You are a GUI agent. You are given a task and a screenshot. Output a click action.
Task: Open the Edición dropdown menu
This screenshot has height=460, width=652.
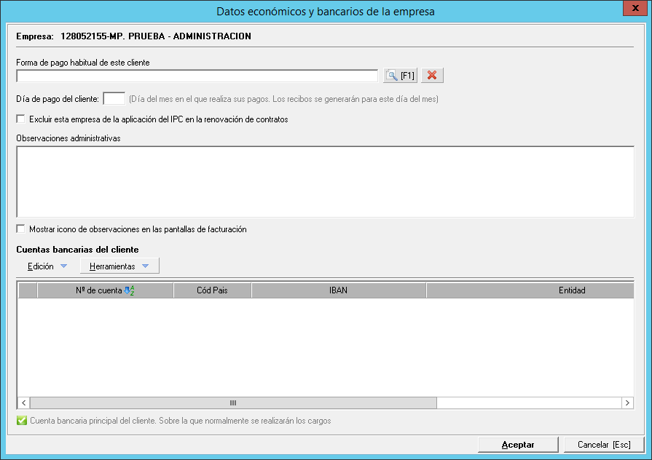tap(47, 266)
